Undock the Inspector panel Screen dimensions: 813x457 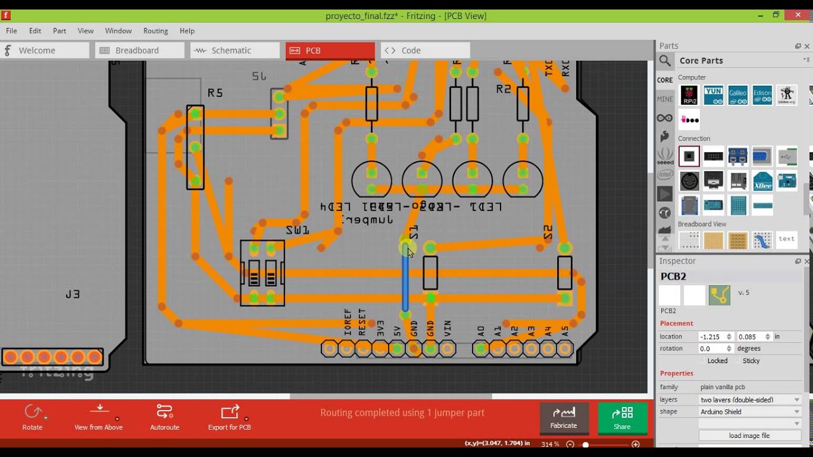point(798,262)
